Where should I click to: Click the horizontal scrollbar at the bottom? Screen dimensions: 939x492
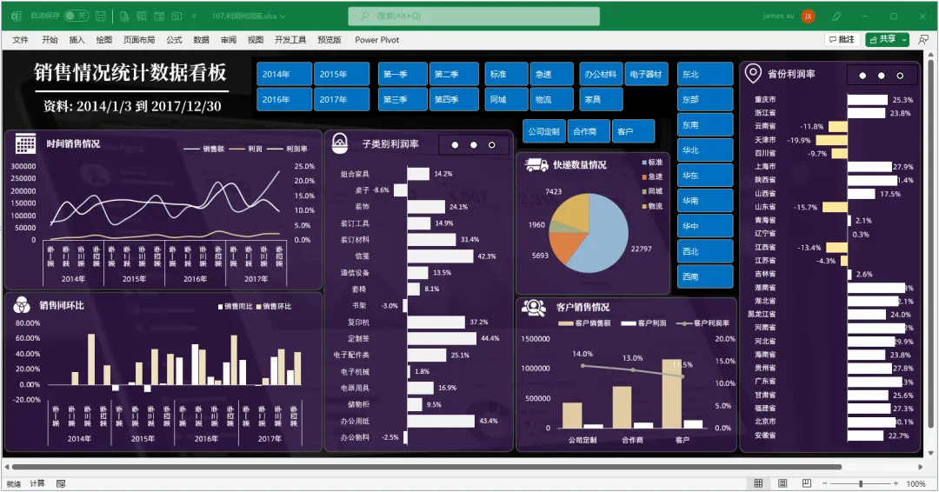coord(426,467)
